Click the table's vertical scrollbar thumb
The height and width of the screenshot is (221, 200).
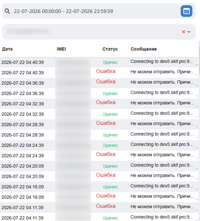(199, 61)
